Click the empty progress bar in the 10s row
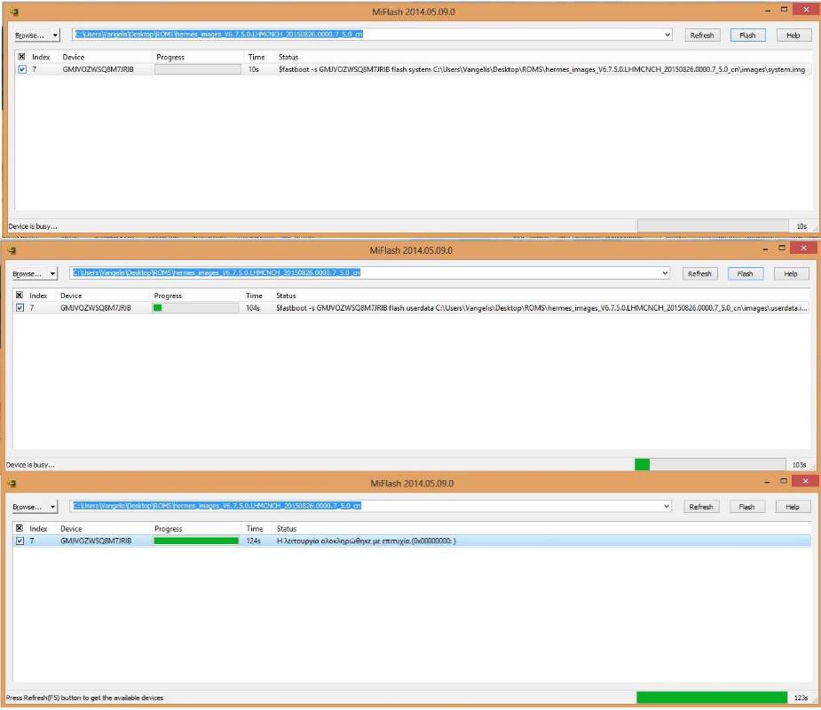 [x=197, y=69]
